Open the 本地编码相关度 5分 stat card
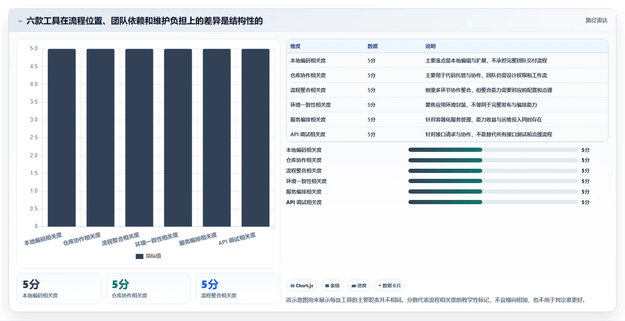This screenshot has width=625, height=321. pyautogui.click(x=59, y=289)
